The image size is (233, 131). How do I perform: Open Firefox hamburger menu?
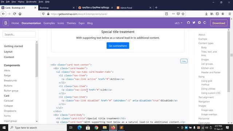230,14
